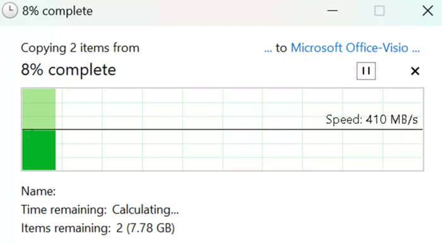
Task: Close the copy progress window
Action: click(x=427, y=11)
